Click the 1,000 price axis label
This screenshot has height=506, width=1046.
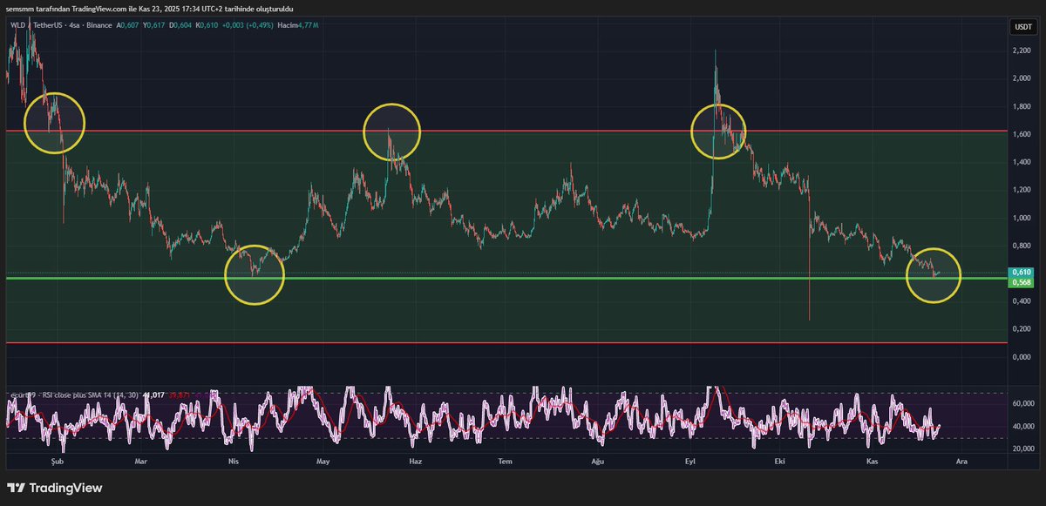tap(1022, 218)
